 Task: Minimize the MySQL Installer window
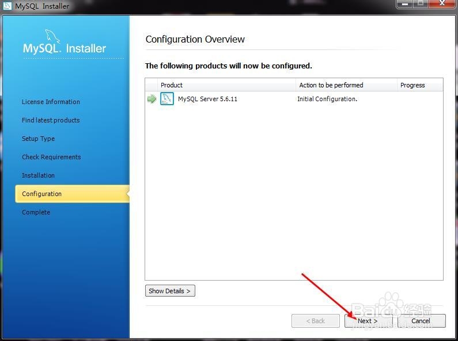point(405,4)
